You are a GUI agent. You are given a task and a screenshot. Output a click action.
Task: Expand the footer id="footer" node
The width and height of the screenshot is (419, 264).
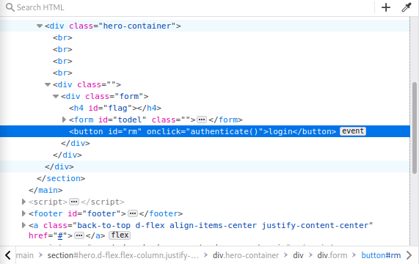(23, 213)
